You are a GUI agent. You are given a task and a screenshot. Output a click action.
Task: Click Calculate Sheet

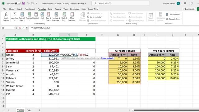click(173, 19)
